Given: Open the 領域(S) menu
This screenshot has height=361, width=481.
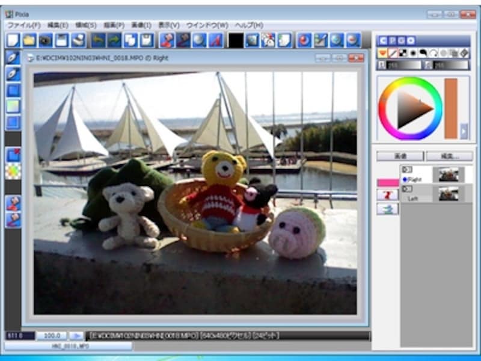Looking at the screenshot, I should point(85,25).
